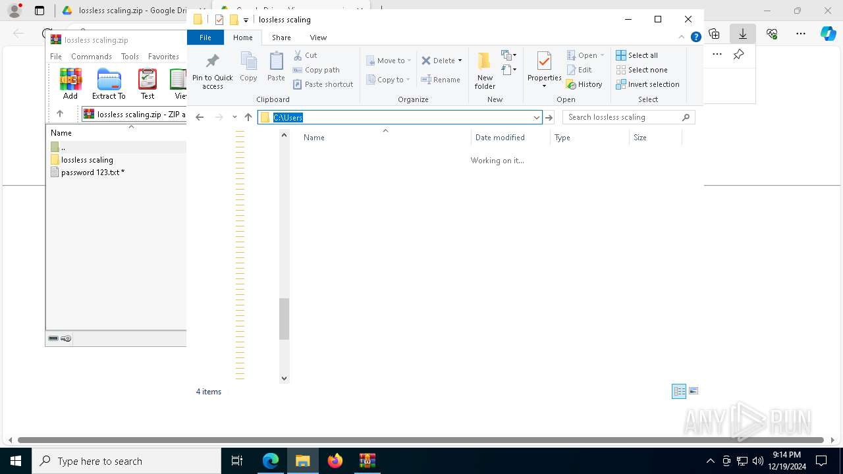Open the Windows Start menu
The width and height of the screenshot is (843, 474).
pyautogui.click(x=16, y=461)
